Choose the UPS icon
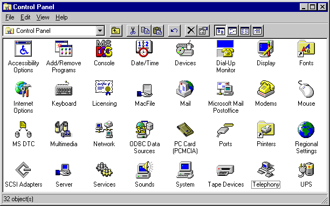The height and width of the screenshot is (206, 330). [x=306, y=170]
